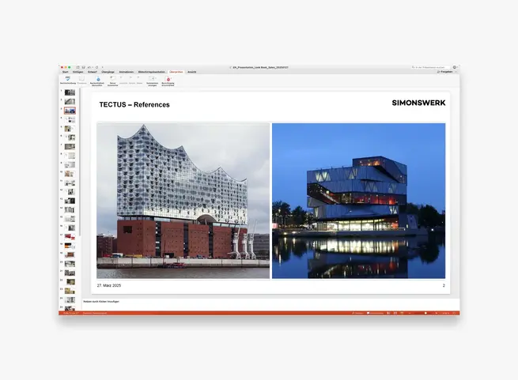
Task: Click the presentation search field
Action: coord(431,67)
